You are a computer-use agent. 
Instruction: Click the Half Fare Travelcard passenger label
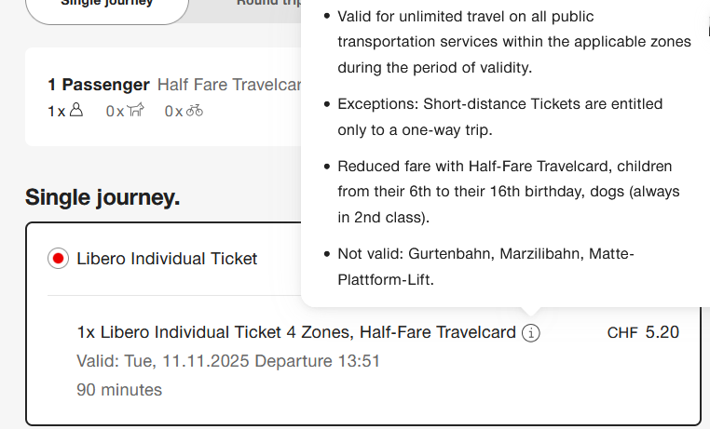pos(230,85)
